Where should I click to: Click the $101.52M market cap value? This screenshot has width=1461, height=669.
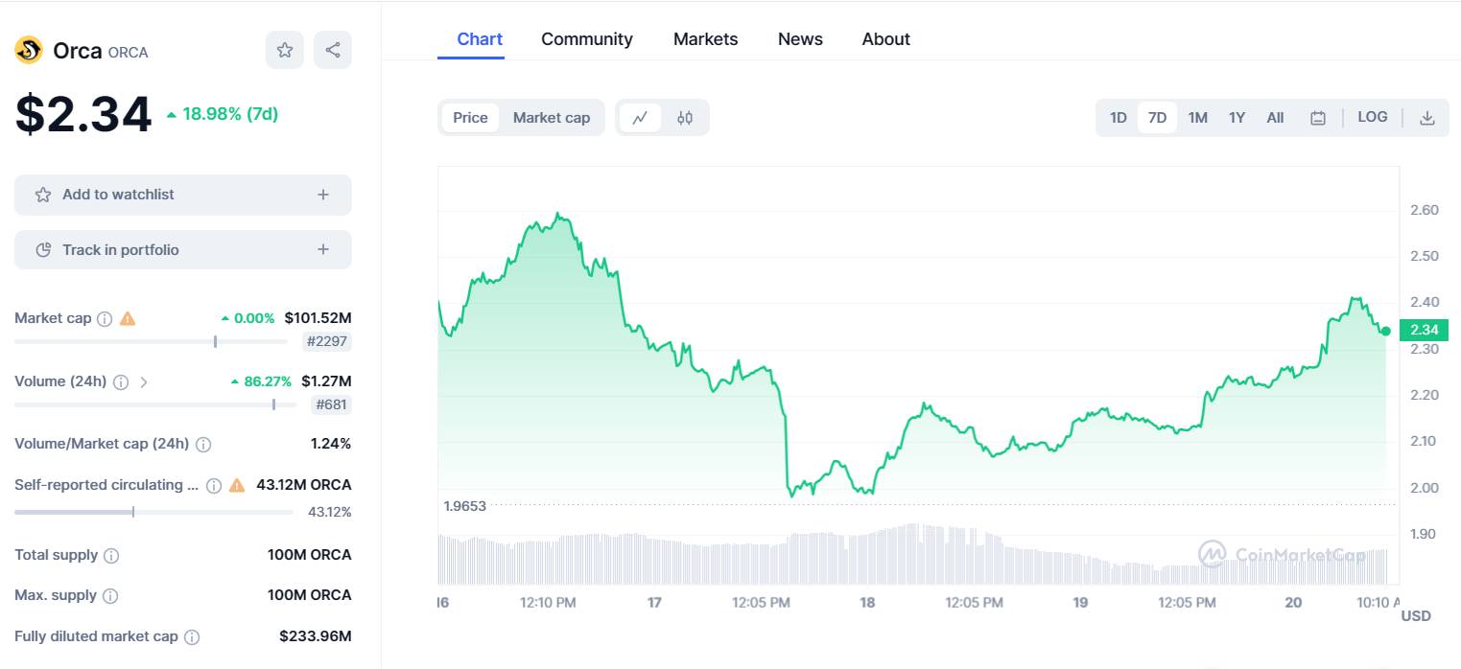coord(318,318)
